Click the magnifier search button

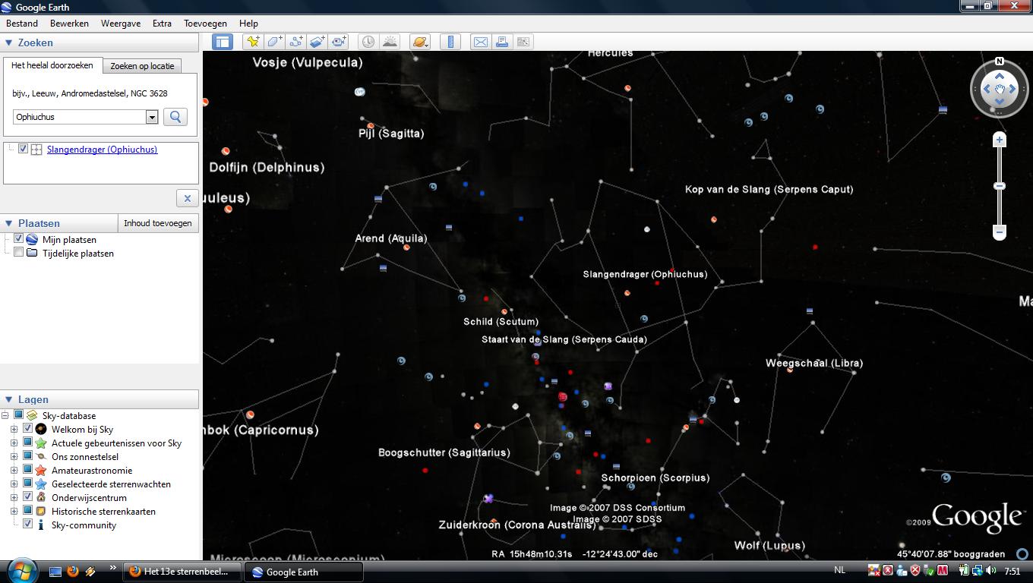coord(175,117)
